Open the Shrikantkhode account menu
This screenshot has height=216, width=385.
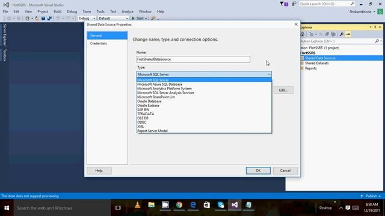click(362, 12)
